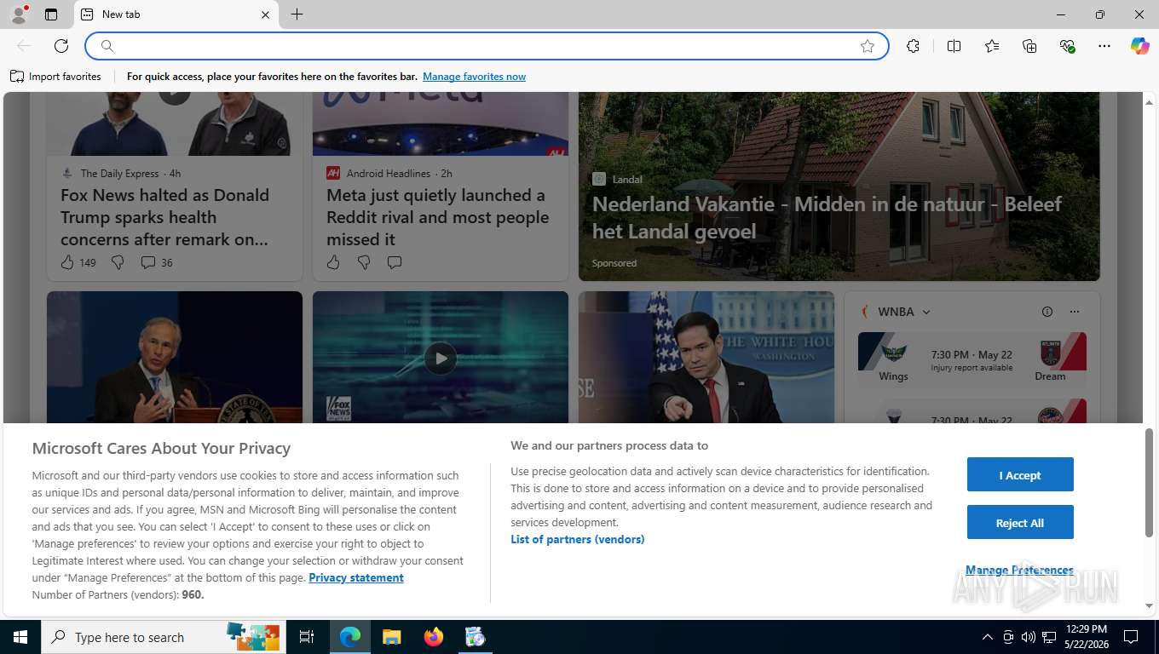This screenshot has height=654, width=1159.
Task: Open Meta Reddit rival article headline
Action: point(437,217)
